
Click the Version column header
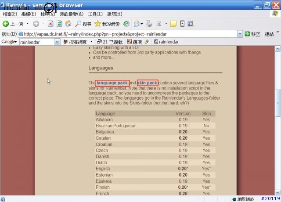click(x=183, y=113)
